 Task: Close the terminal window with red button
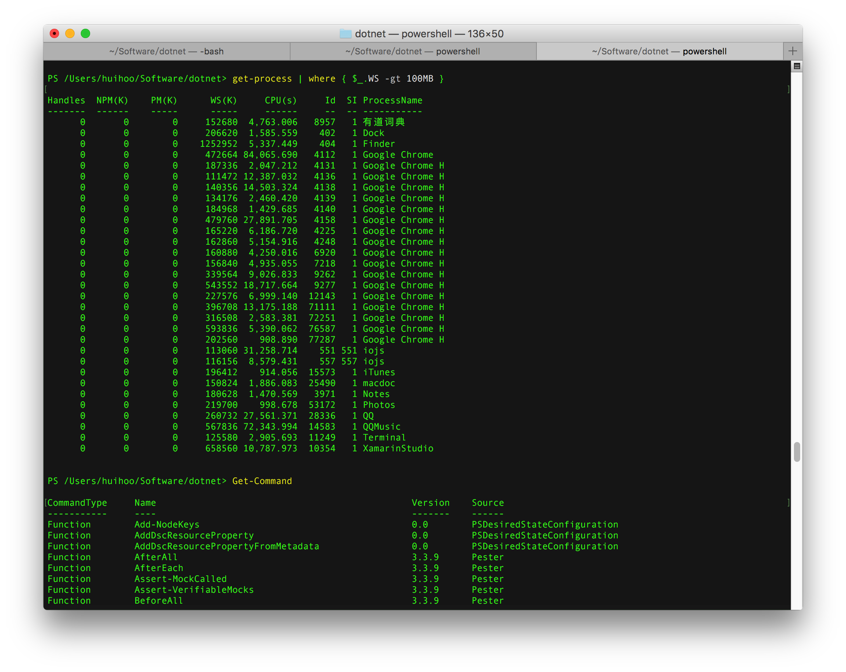click(x=54, y=34)
